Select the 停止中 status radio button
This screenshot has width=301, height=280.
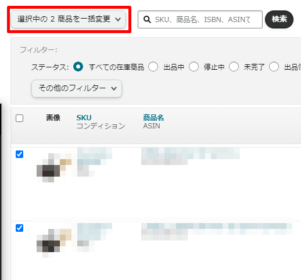[x=194, y=67]
